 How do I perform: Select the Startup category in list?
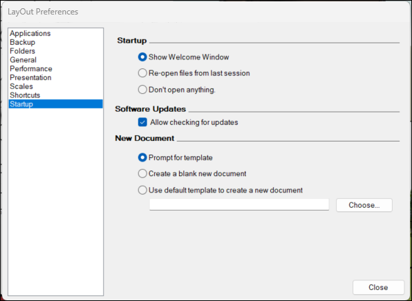55,104
